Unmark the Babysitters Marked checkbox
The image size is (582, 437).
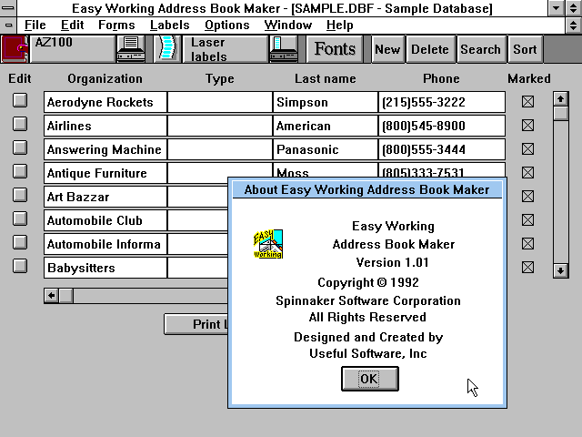(527, 267)
